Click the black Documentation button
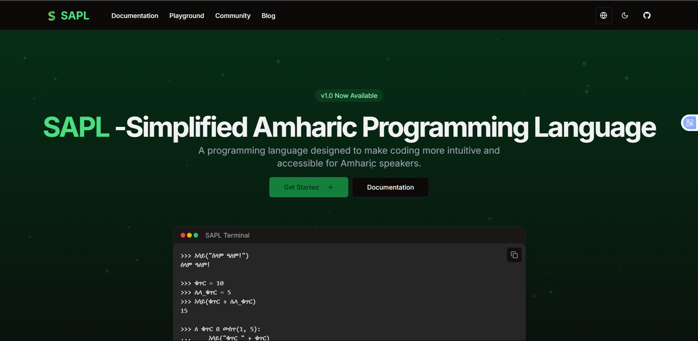 pos(390,187)
